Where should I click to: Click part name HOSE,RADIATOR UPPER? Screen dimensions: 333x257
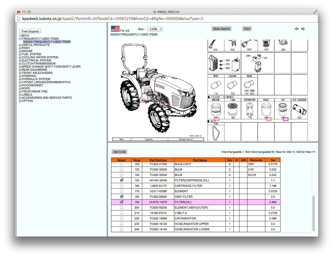(x=192, y=224)
